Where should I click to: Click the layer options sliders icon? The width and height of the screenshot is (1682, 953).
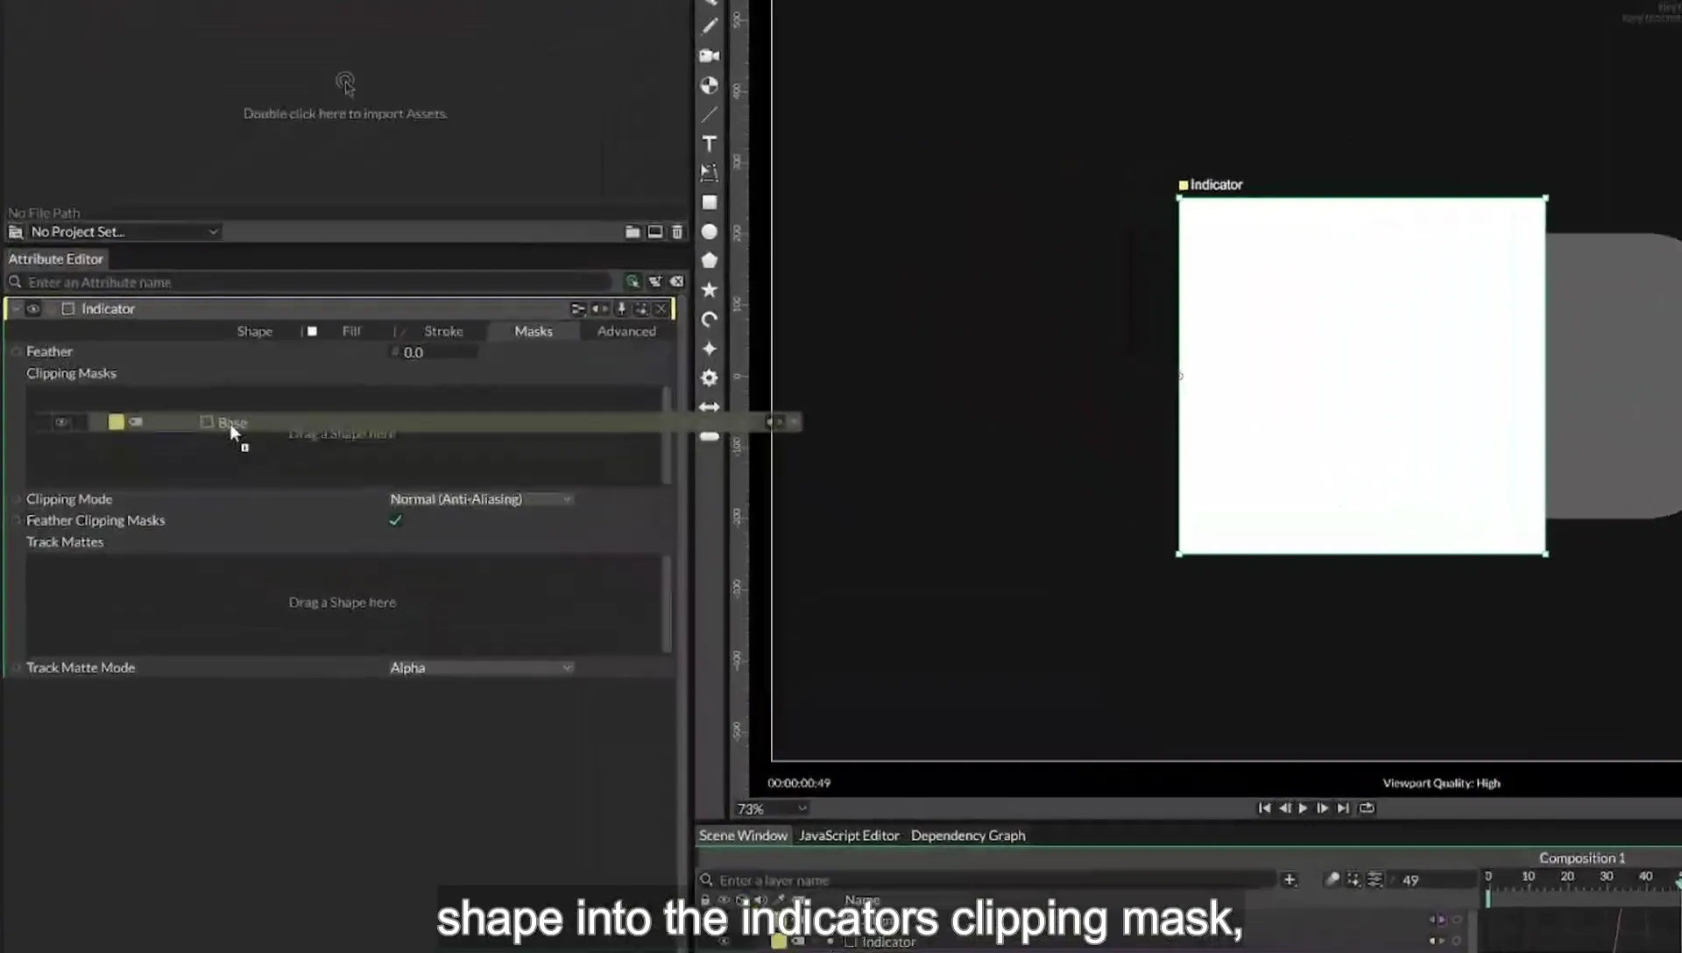click(x=1375, y=879)
